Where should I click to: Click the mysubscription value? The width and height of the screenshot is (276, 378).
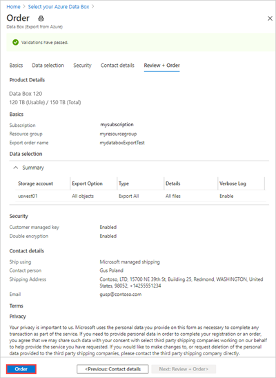(x=117, y=125)
